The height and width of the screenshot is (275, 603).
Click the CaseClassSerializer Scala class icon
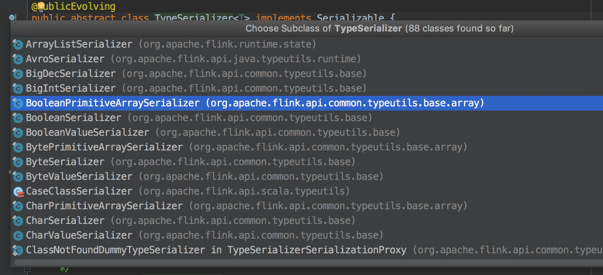tap(18, 191)
